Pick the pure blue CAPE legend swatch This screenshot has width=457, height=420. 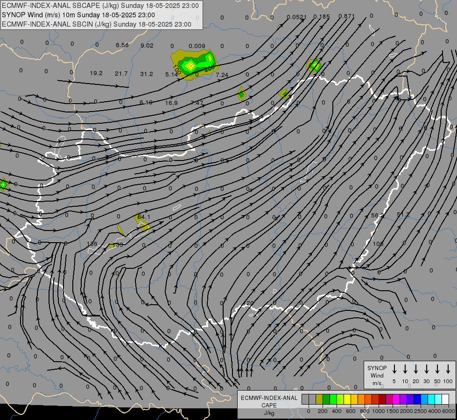[x=417, y=399]
